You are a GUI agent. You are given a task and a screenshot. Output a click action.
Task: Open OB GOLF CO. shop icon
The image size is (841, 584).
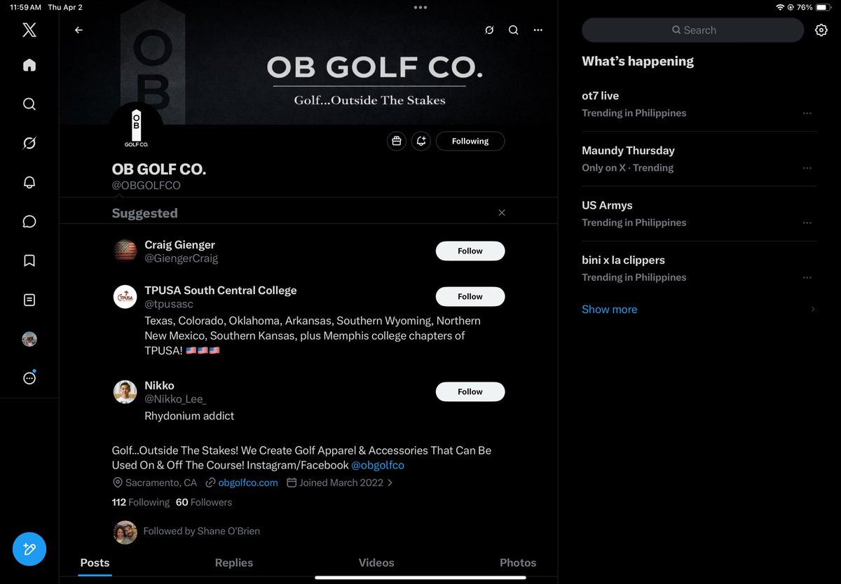coord(397,141)
